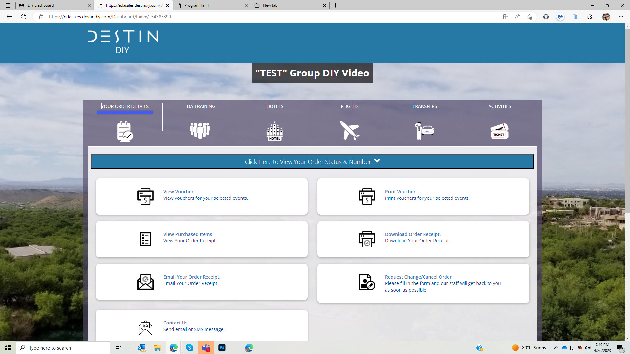The width and height of the screenshot is (630, 354).
Task: Open the browser Extensions puzzle icon
Action: pyautogui.click(x=589, y=17)
